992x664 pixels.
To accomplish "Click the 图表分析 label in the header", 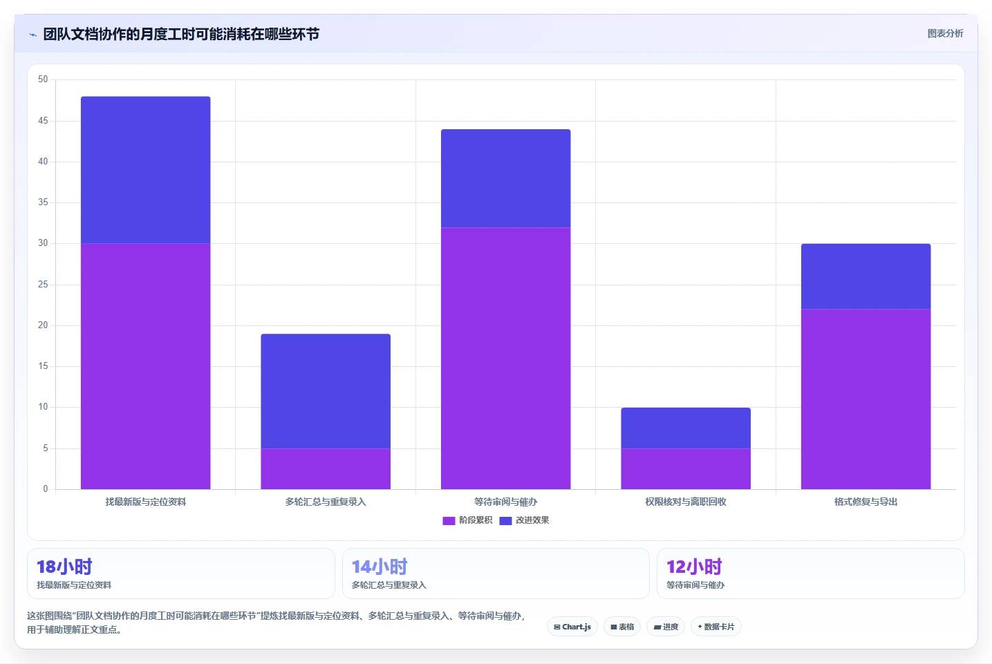I will tap(945, 33).
